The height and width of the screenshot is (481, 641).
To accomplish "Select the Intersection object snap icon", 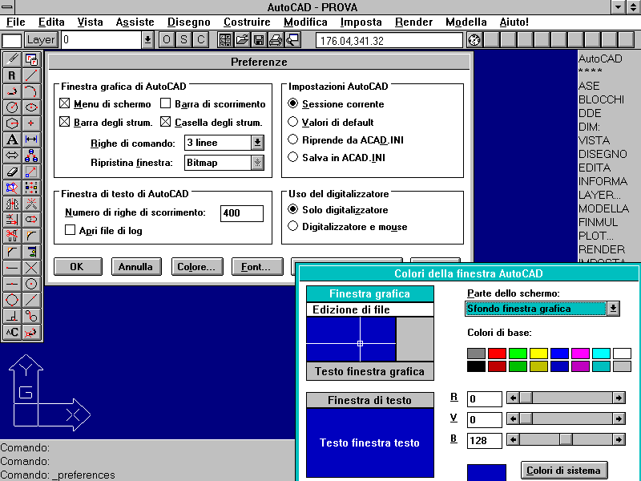I will [31, 268].
